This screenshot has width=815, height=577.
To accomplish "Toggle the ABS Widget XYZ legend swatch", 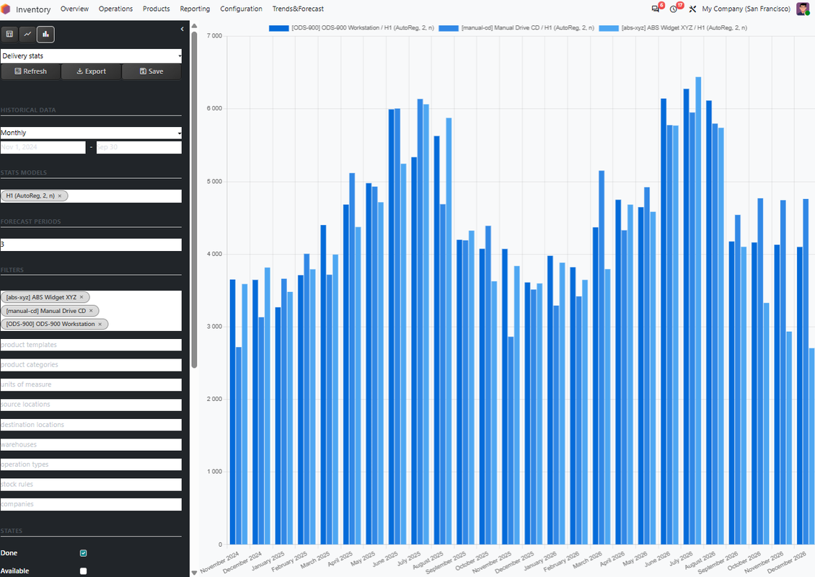I will pos(609,28).
